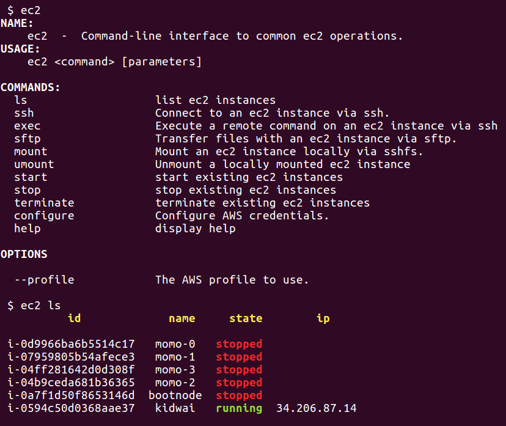
Task: Click the 'USAGE:' heading
Action: point(20,49)
